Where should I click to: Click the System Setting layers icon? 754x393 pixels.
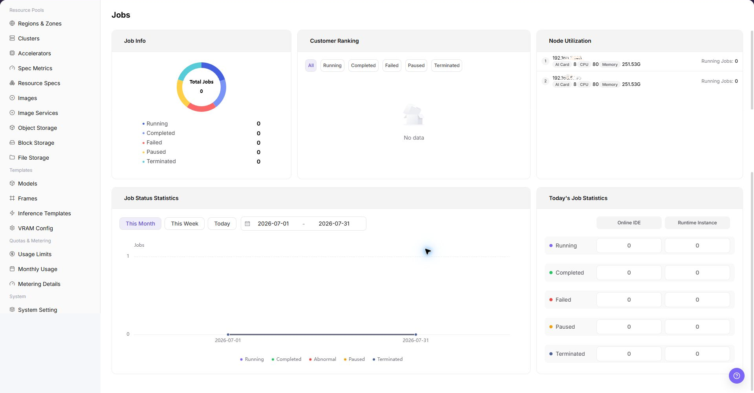[x=12, y=310]
